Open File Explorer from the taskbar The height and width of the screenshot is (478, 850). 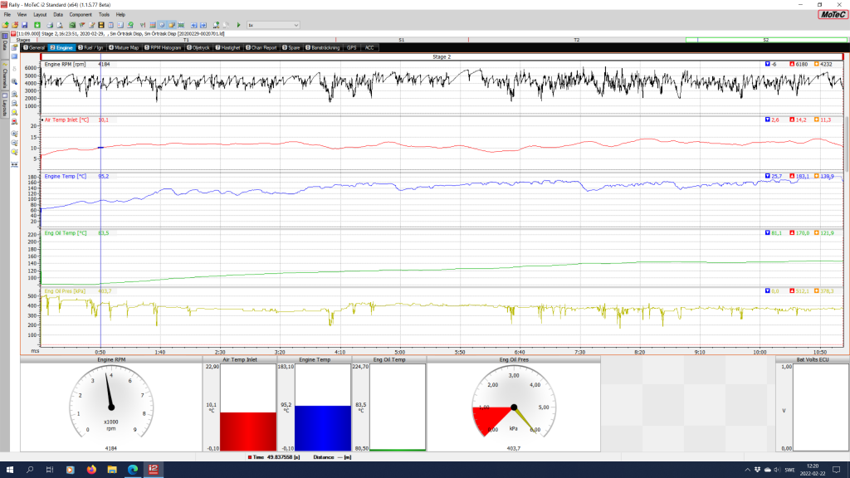(112, 470)
